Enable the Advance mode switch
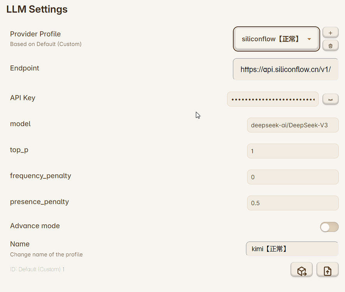Image resolution: width=345 pixels, height=292 pixels. (329, 227)
